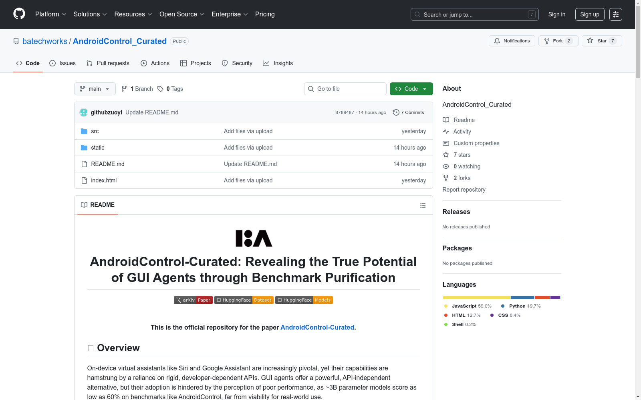Open commit 8789487 hash link
Image resolution: width=641 pixels, height=400 pixels.
(345, 112)
